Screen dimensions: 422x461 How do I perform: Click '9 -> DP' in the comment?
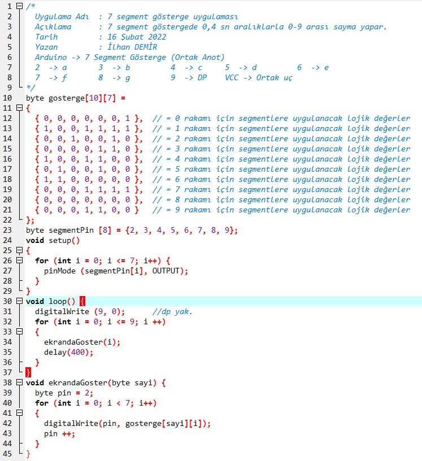pyautogui.click(x=189, y=77)
